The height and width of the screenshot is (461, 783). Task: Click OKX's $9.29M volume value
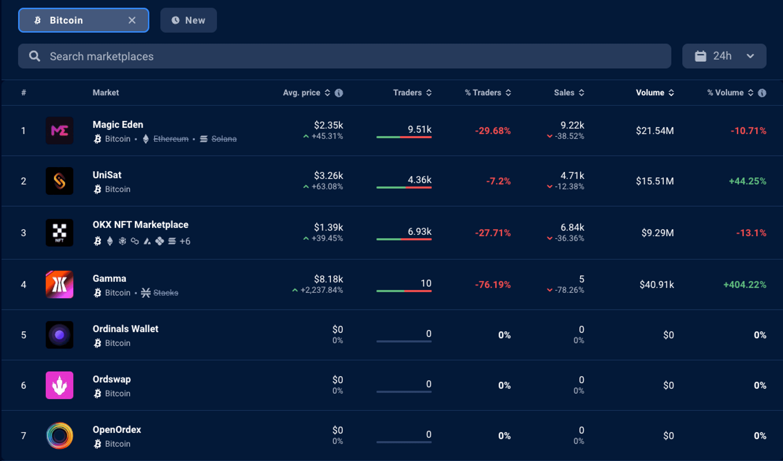point(658,233)
